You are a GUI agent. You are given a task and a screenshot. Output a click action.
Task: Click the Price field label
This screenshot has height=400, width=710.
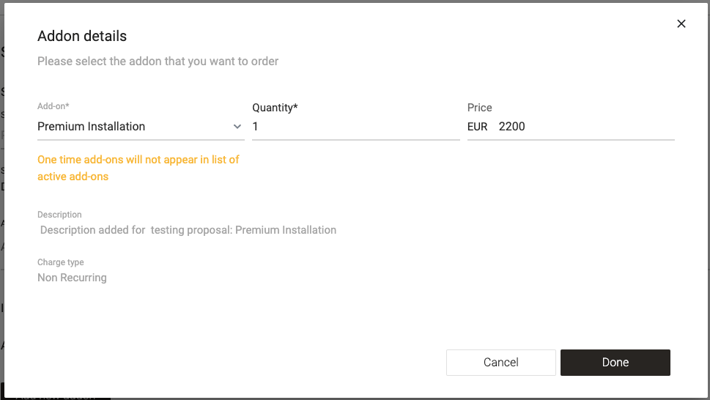pos(479,108)
